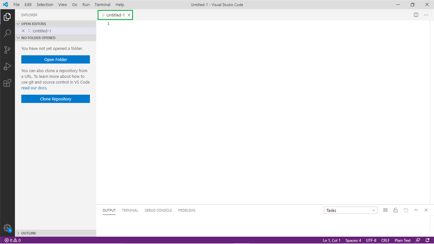Open the Search view in activity bar
Viewport: 434px width, 244px height.
[7, 33]
